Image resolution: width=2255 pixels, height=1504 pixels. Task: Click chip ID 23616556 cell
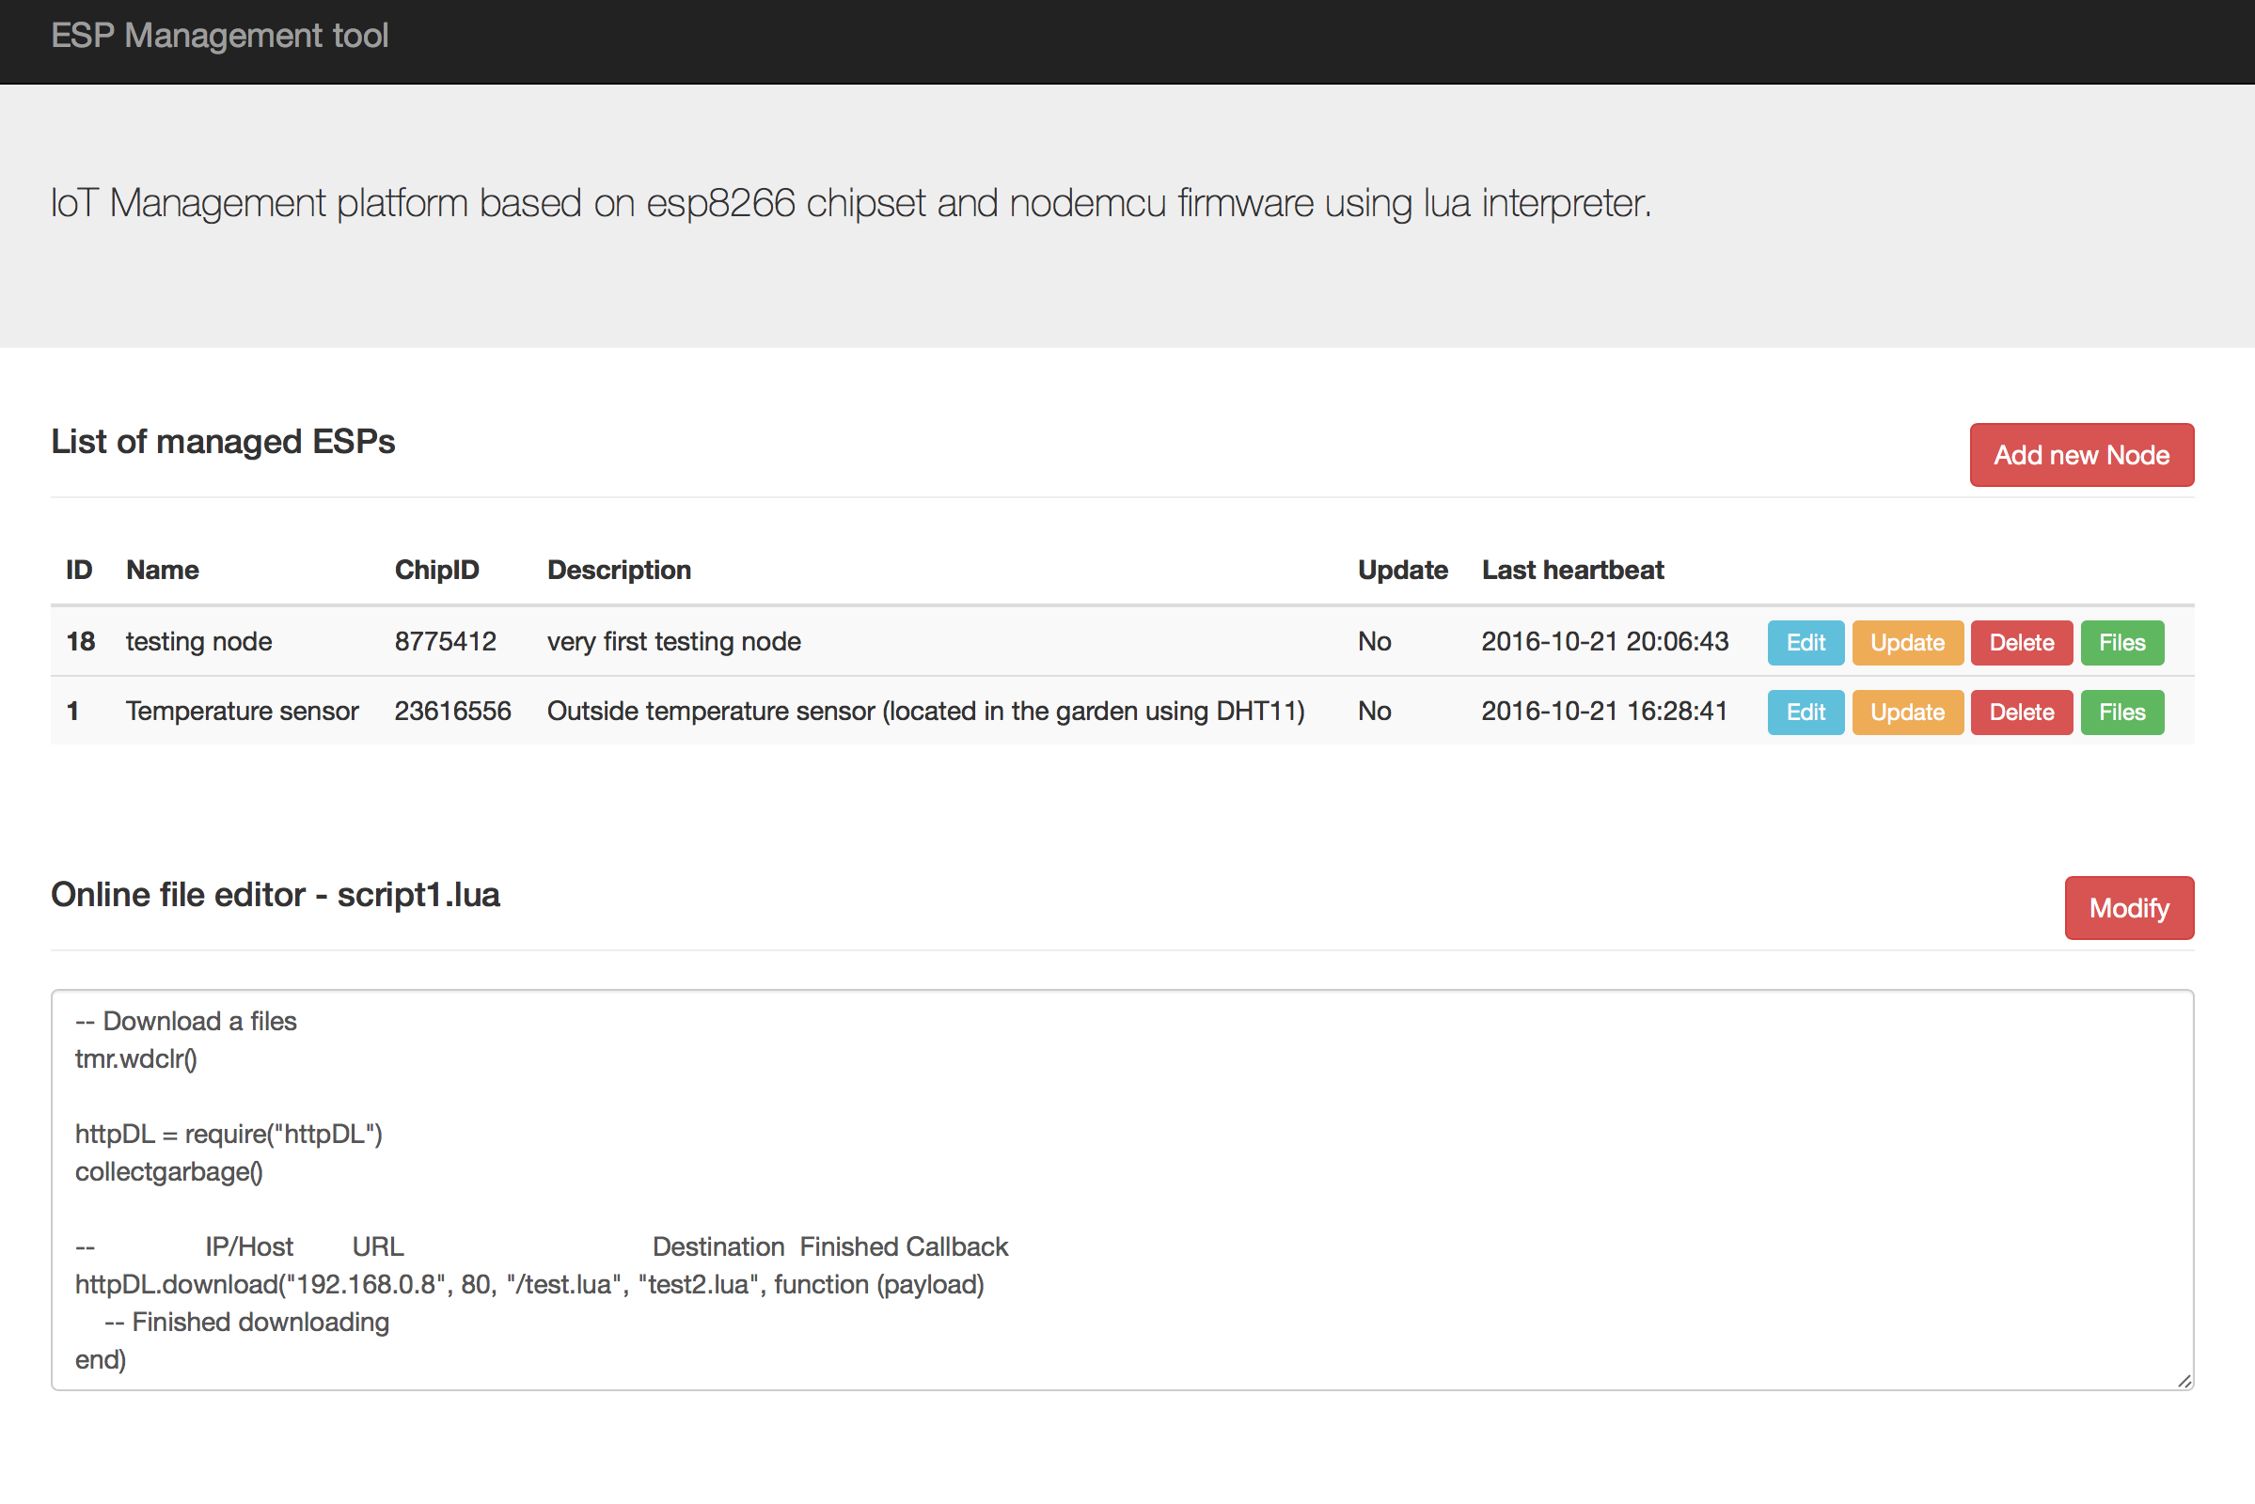pyautogui.click(x=452, y=712)
